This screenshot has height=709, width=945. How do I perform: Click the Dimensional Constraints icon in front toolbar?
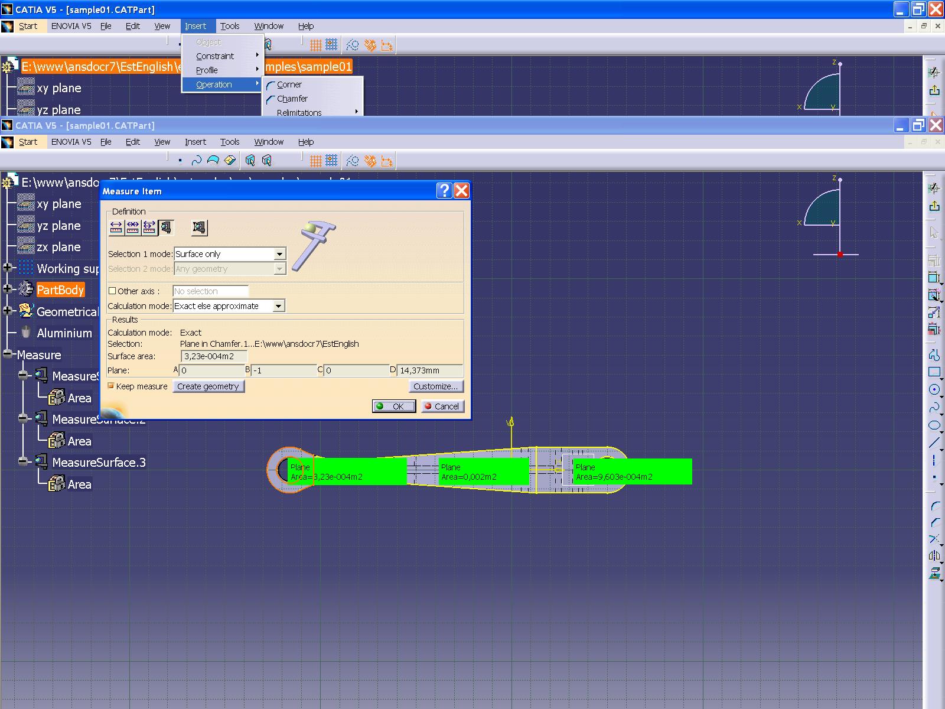click(x=387, y=161)
